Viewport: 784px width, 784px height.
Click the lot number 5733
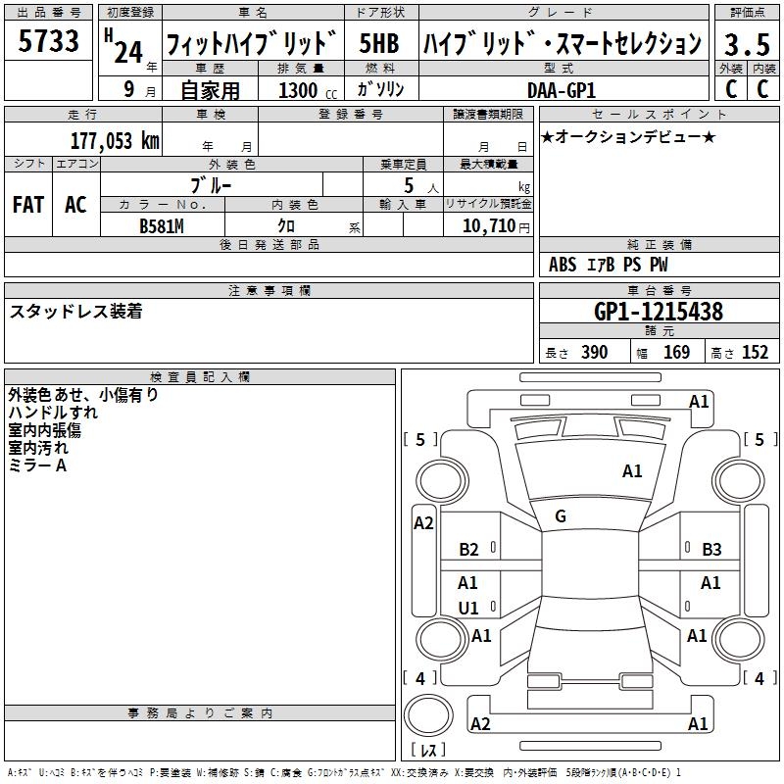pos(48,41)
